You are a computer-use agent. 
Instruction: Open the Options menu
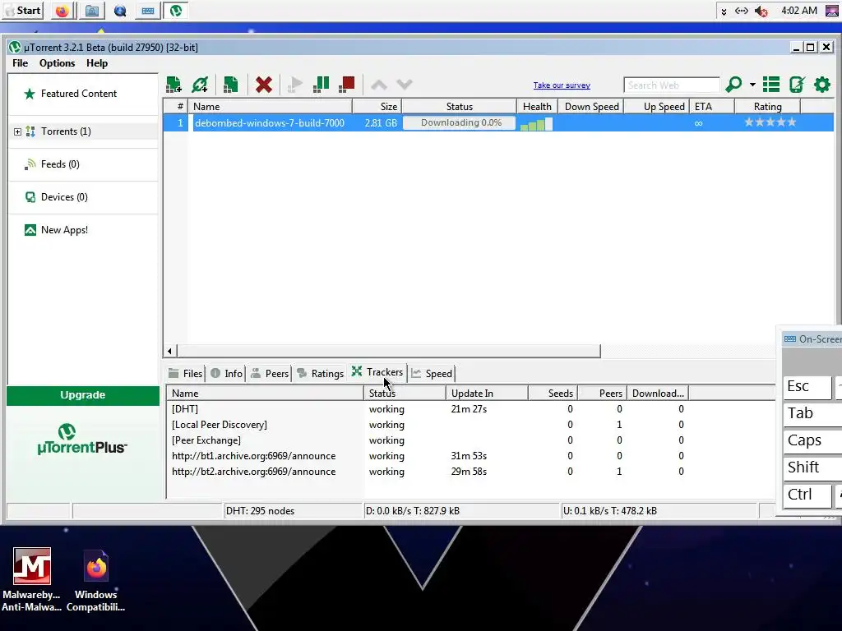tap(57, 62)
